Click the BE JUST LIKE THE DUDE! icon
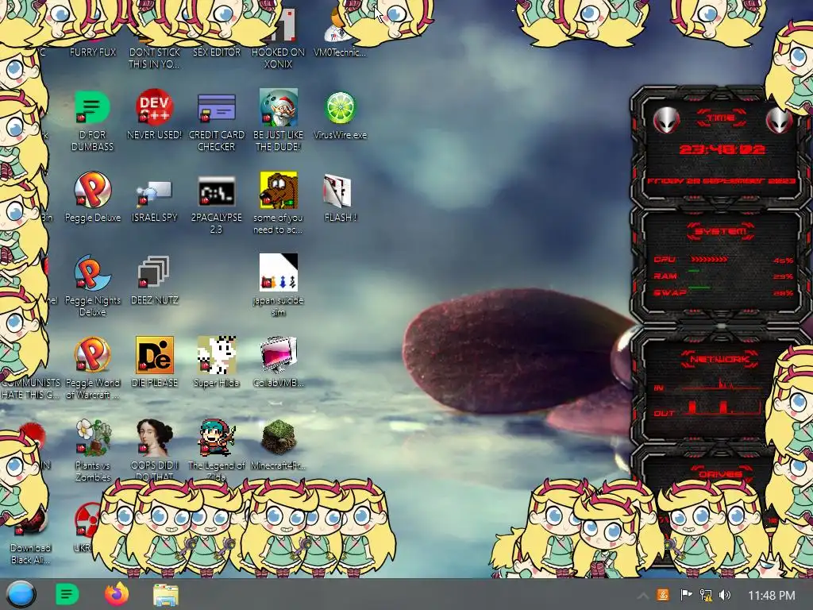The height and width of the screenshot is (610, 813). 279,107
